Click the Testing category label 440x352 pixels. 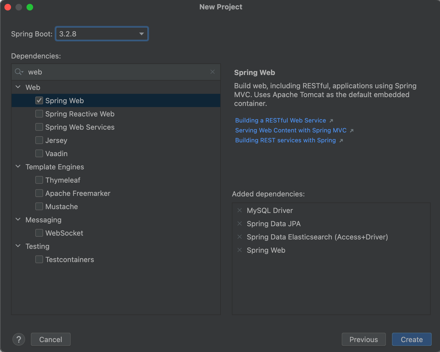(x=38, y=246)
